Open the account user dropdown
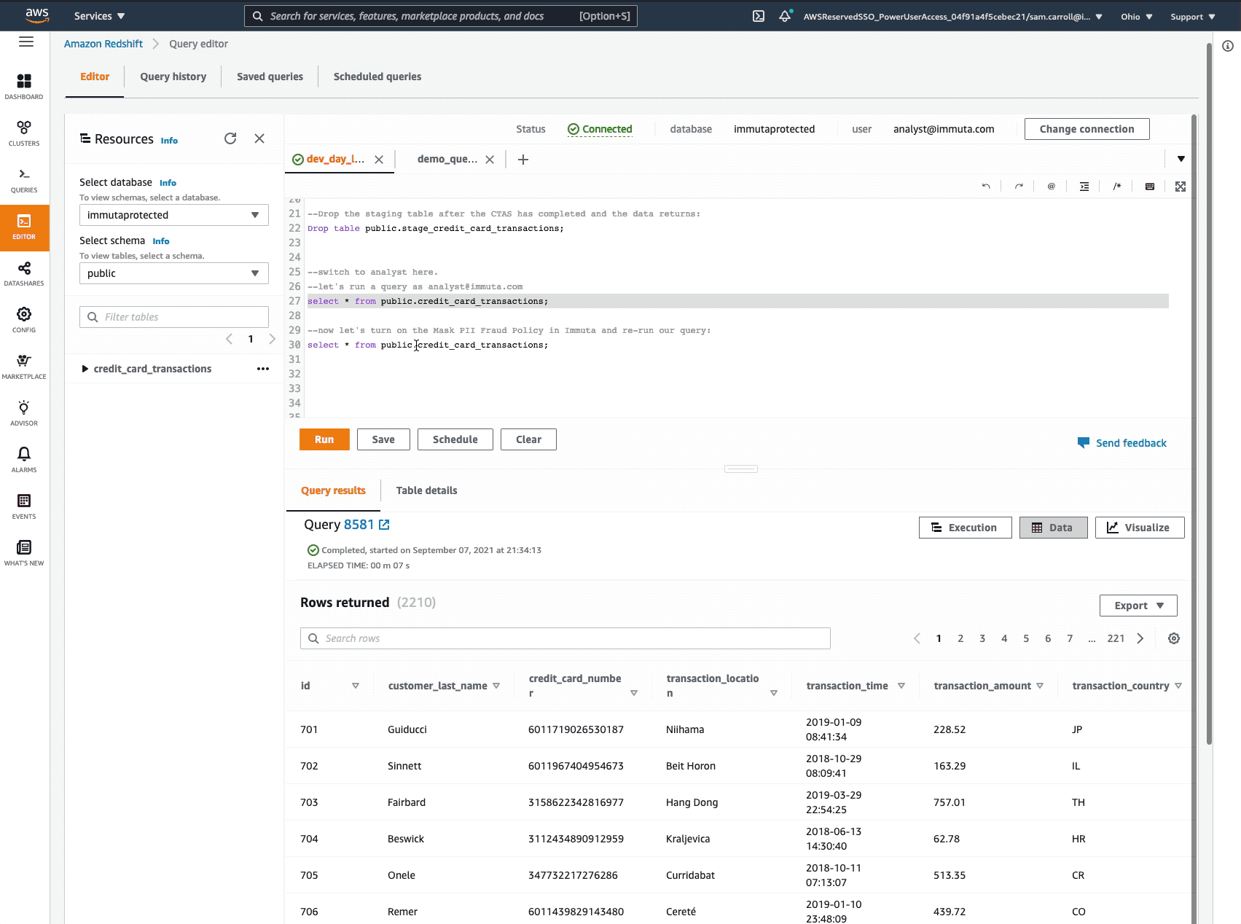This screenshot has width=1241, height=924. 952,16
